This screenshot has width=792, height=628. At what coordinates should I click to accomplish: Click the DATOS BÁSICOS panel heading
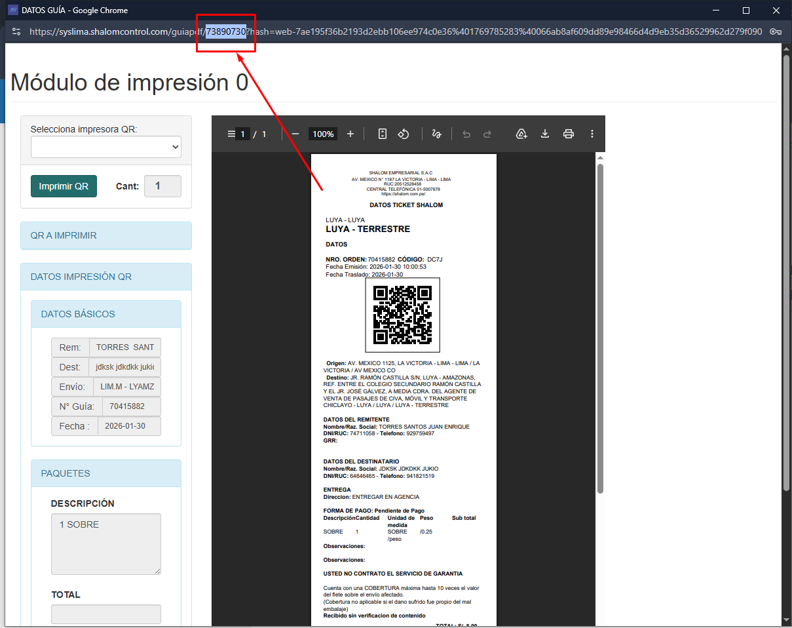tap(106, 314)
